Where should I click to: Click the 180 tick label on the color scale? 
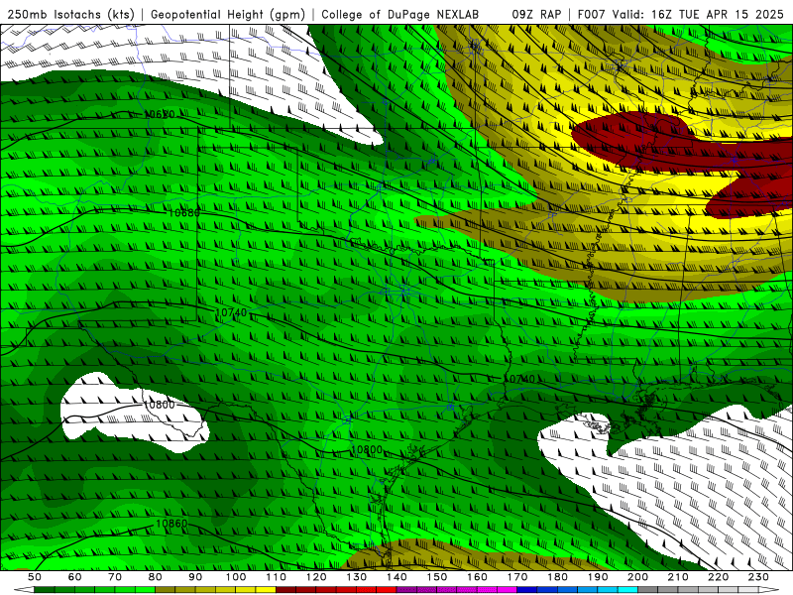coord(557,577)
